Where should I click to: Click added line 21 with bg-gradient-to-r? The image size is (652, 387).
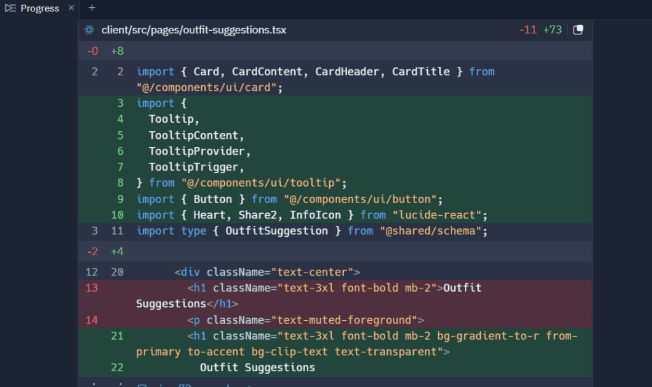tap(336, 344)
